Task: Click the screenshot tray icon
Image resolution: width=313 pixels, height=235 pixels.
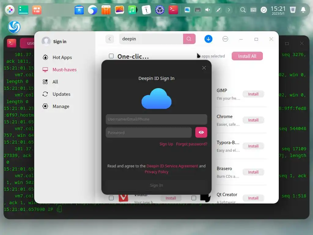Action: [187, 10]
